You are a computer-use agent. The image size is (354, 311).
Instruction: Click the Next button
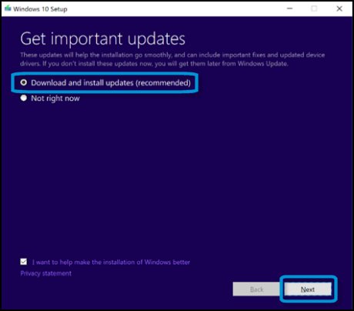click(308, 289)
